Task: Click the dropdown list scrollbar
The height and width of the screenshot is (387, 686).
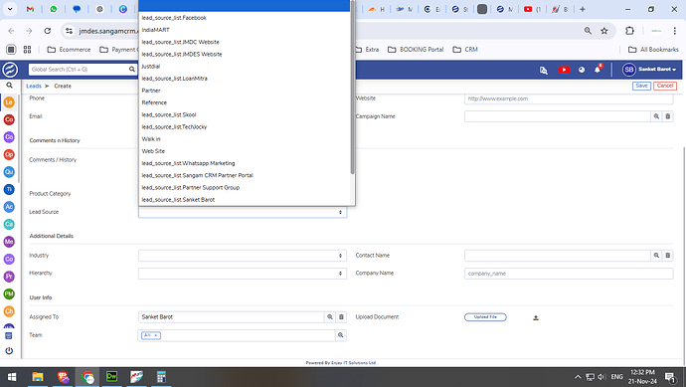Action: [352, 88]
